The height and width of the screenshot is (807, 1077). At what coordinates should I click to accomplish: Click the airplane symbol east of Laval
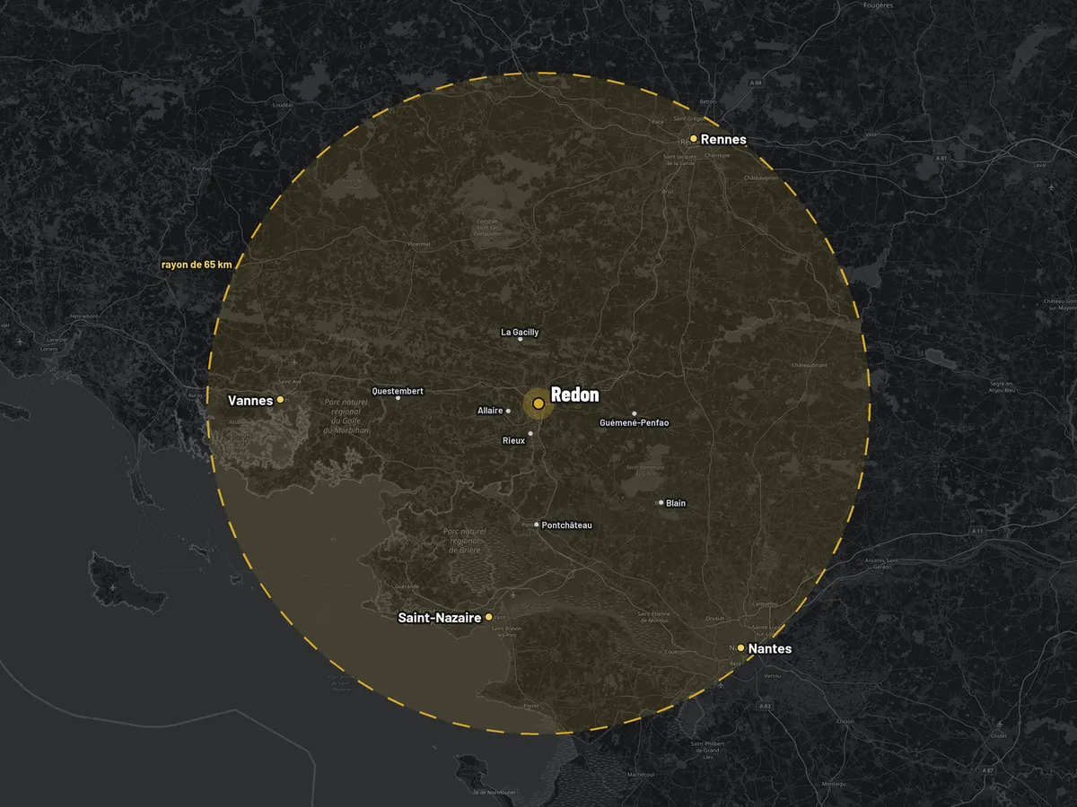[x=1052, y=187]
